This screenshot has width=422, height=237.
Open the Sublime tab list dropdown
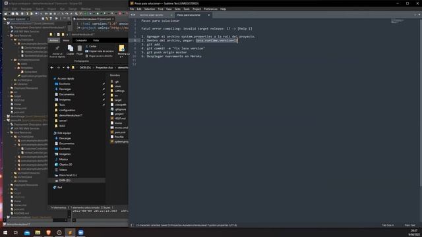(419, 14)
